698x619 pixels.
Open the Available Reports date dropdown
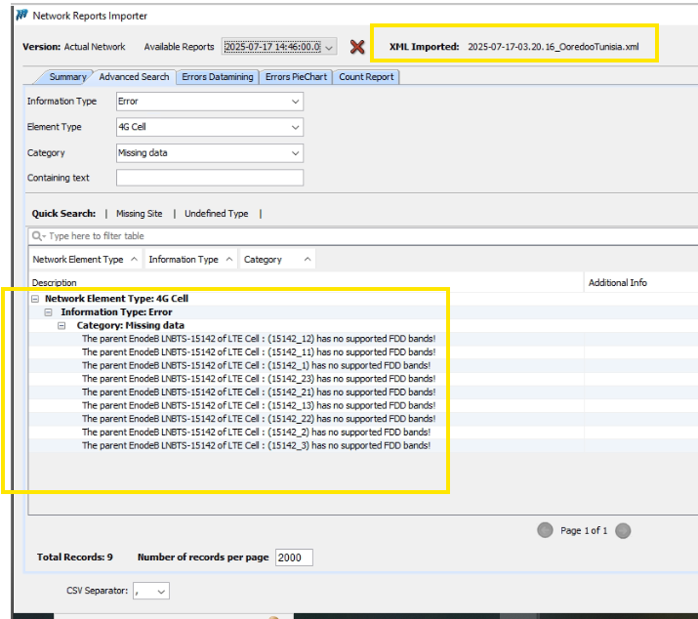coord(329,47)
